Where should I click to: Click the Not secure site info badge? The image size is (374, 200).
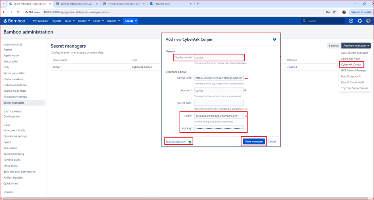click(x=33, y=12)
